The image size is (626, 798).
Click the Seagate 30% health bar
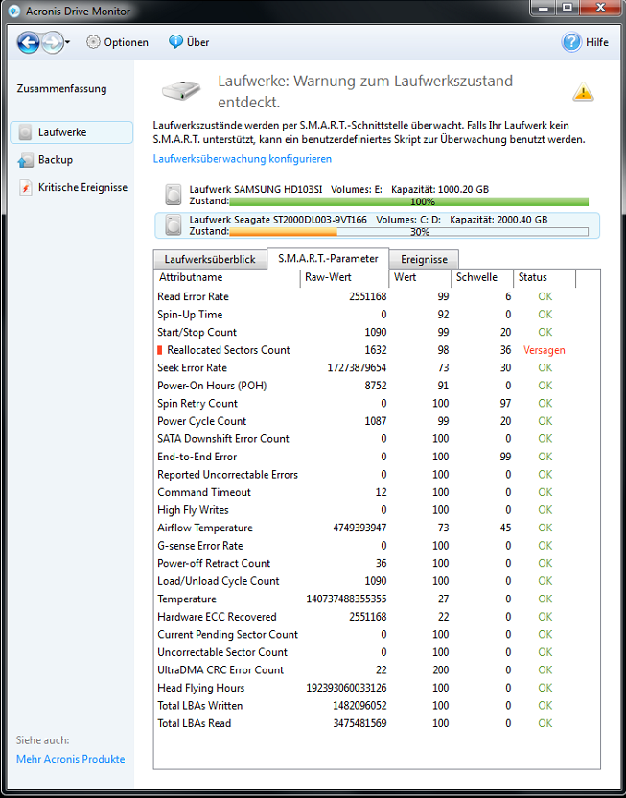pos(408,232)
